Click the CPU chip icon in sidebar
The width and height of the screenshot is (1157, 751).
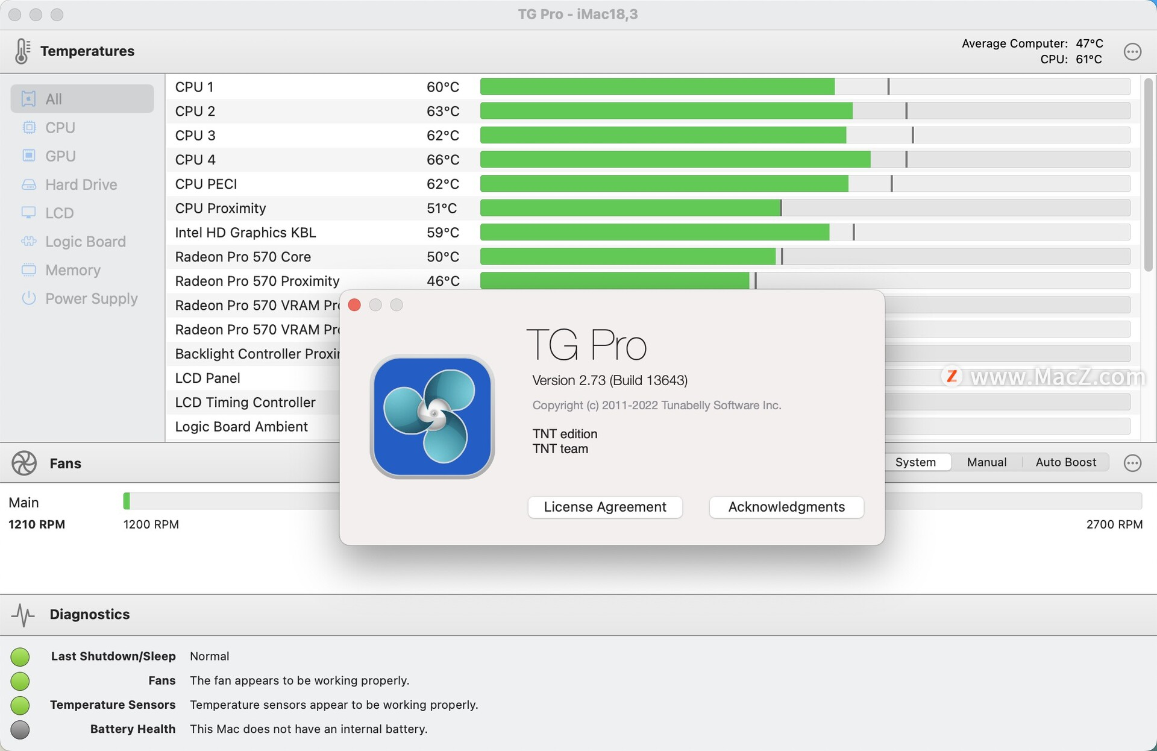28,127
